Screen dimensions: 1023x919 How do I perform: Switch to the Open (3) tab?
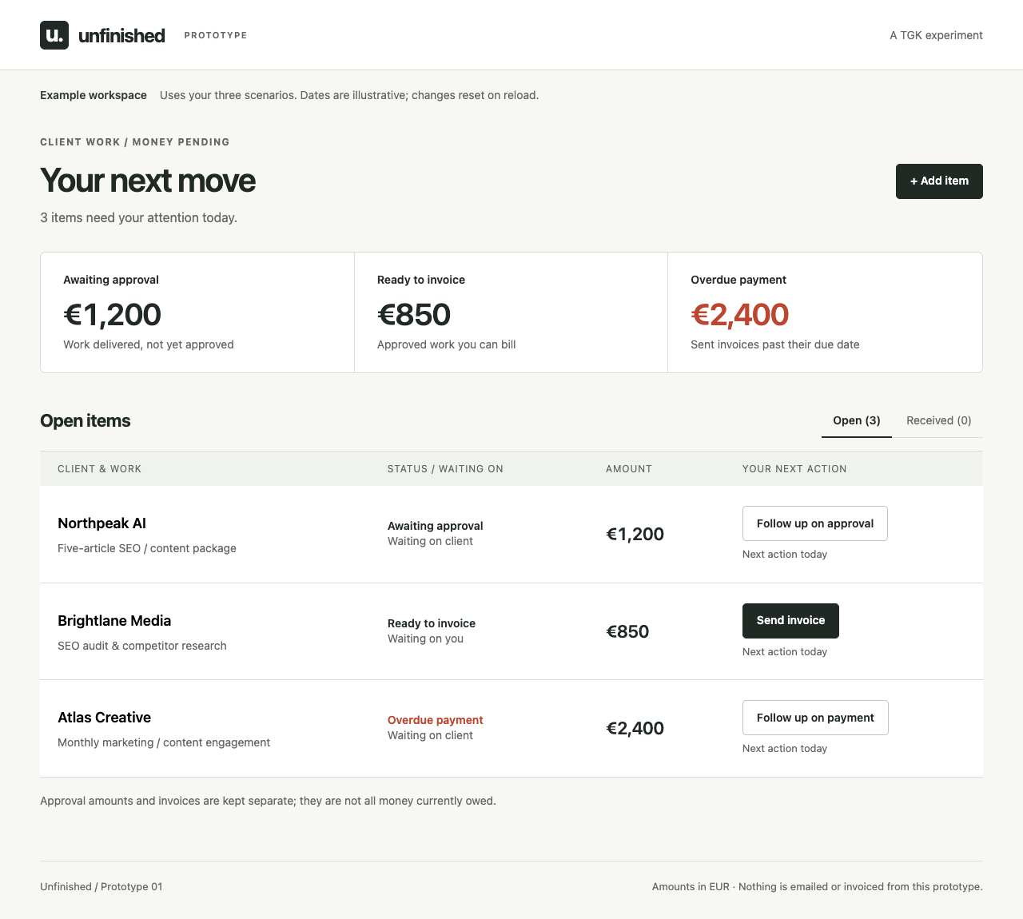pos(857,420)
